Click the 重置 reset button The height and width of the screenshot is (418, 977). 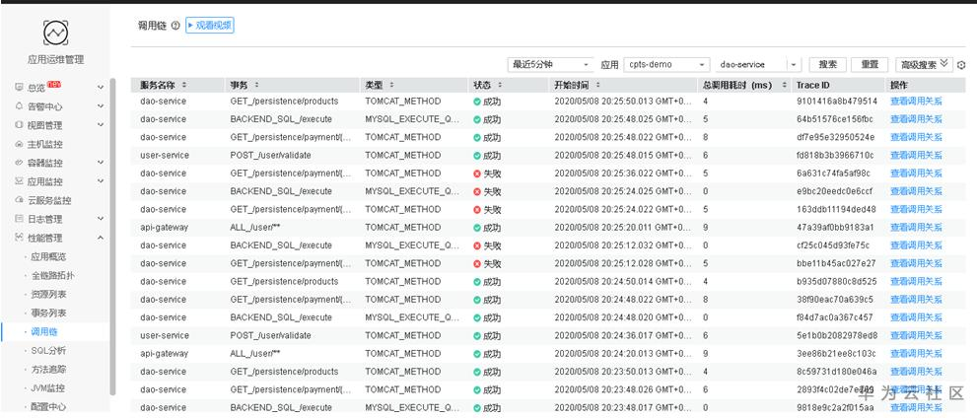(x=870, y=65)
